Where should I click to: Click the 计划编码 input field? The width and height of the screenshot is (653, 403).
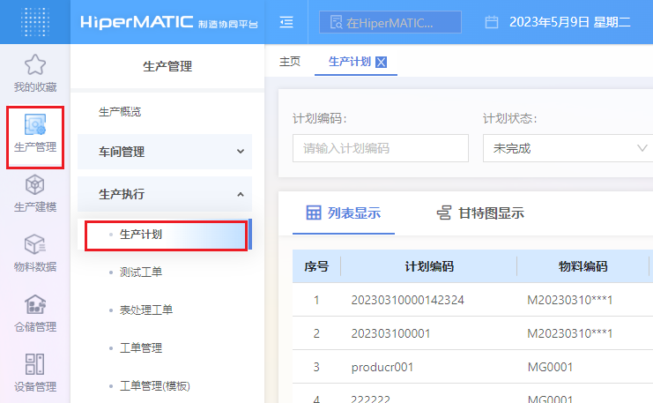(x=381, y=148)
